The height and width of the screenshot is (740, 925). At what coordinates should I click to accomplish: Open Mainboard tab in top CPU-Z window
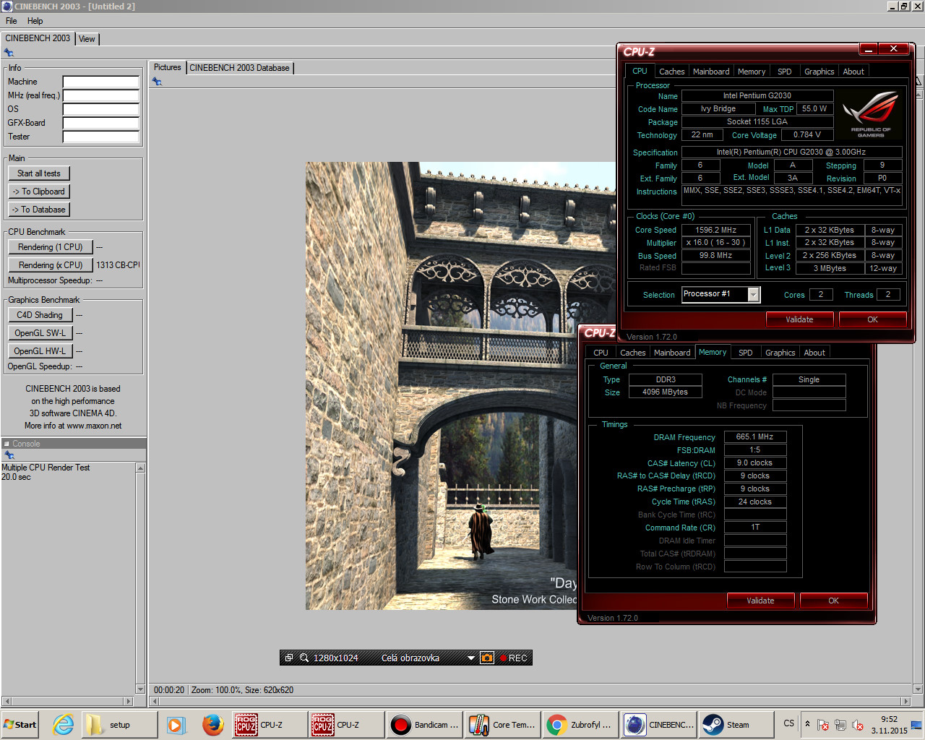pyautogui.click(x=711, y=72)
